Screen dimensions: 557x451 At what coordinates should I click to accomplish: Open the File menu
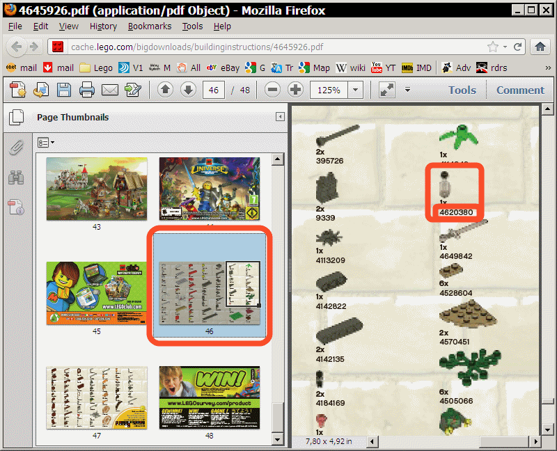(x=15, y=26)
